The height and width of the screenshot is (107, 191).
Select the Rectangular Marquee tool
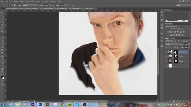tap(2, 15)
